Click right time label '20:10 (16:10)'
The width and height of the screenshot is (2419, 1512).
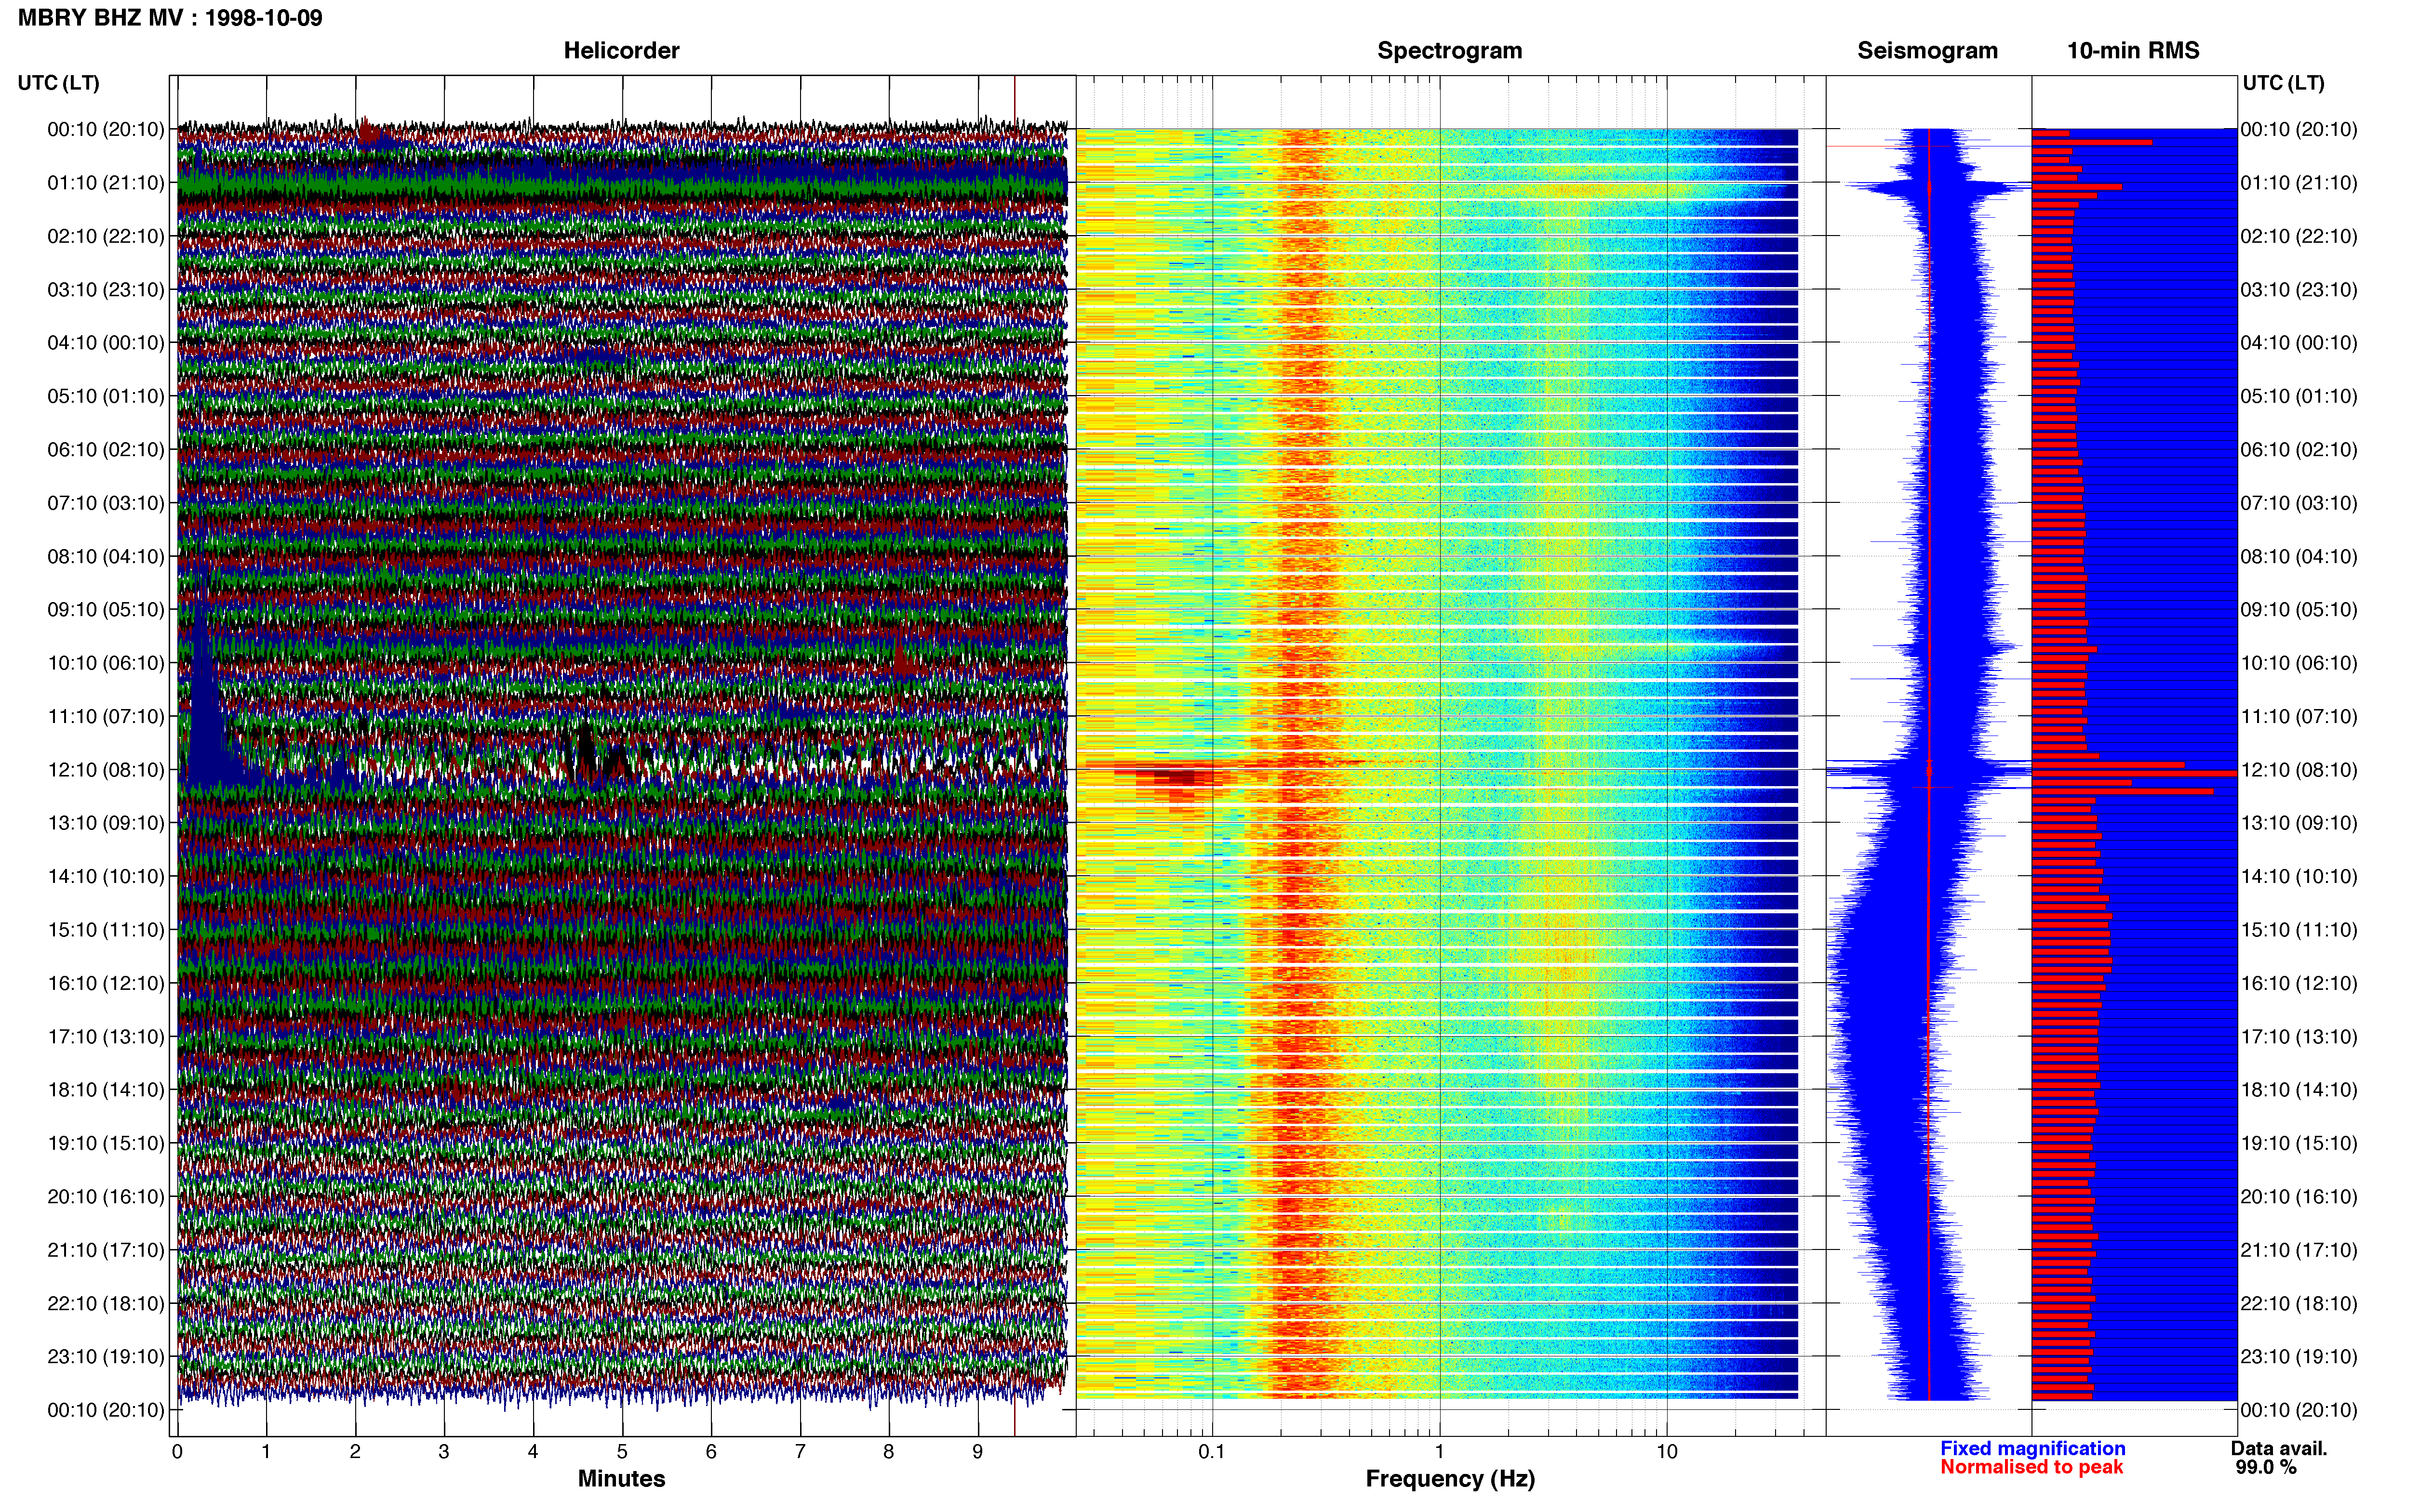(x=2299, y=1197)
